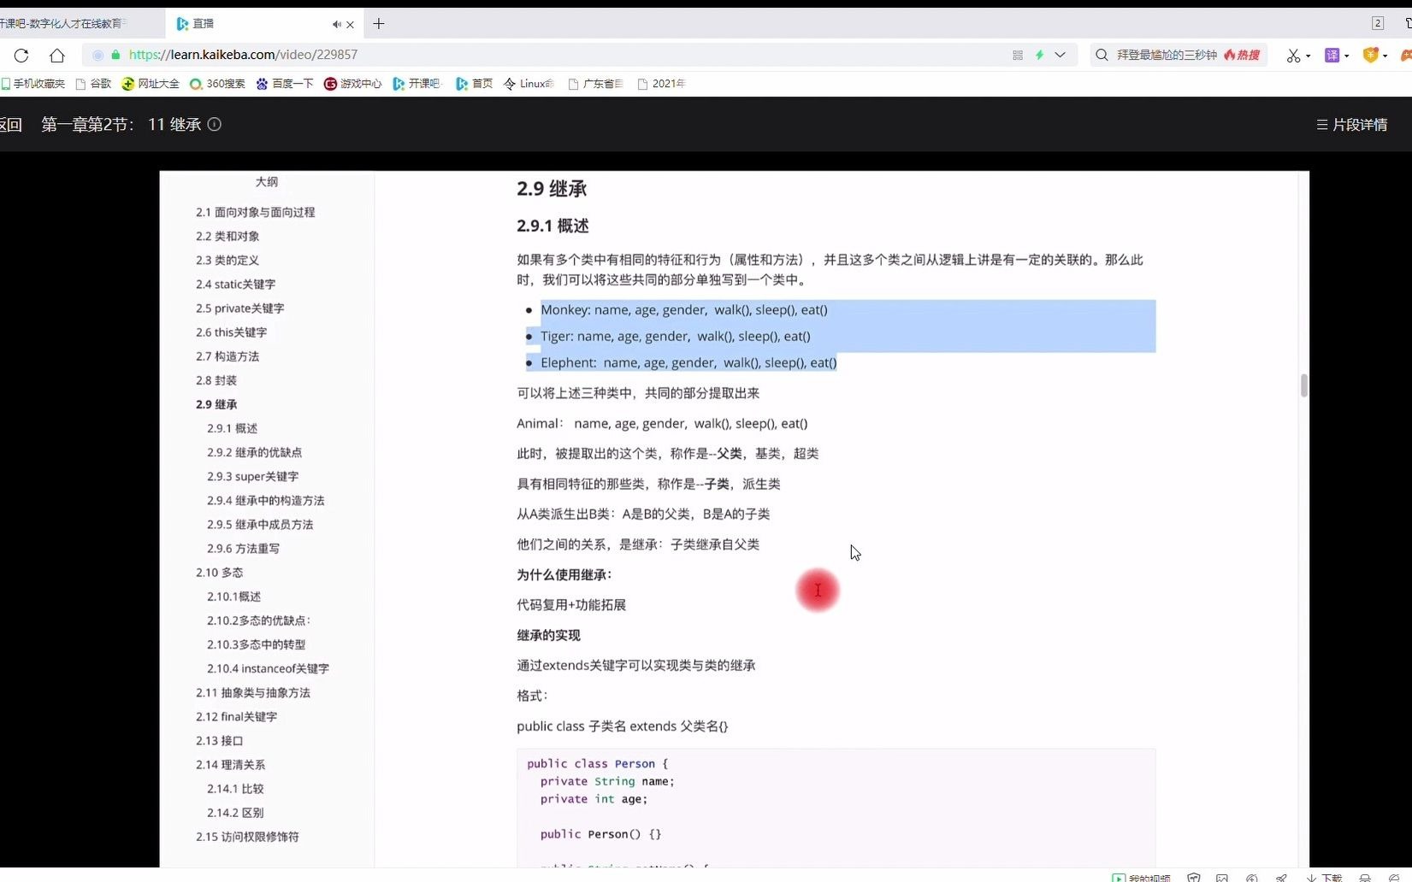The width and height of the screenshot is (1412, 882).
Task: Select outline item 2.13 接口
Action: tap(219, 740)
